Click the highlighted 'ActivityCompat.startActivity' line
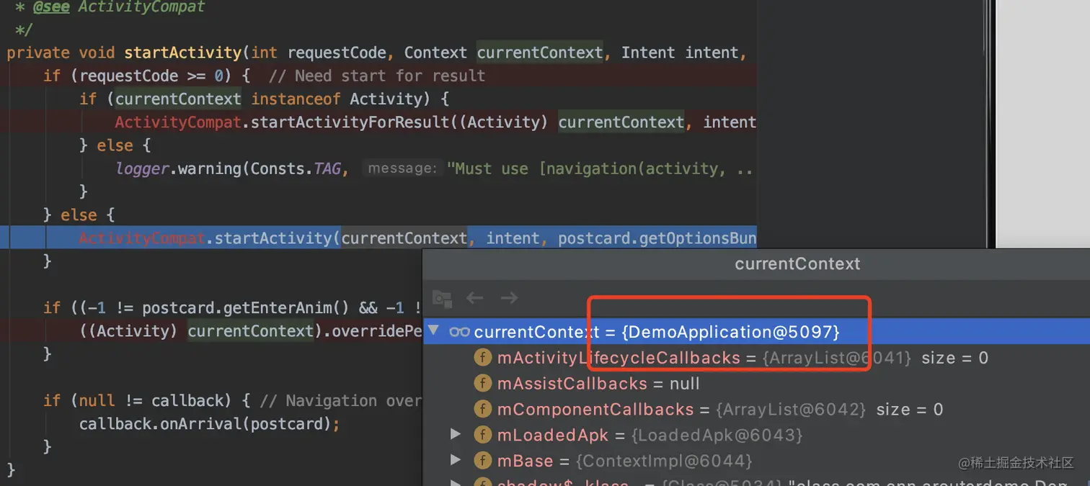Image resolution: width=1090 pixels, height=486 pixels. tap(378, 238)
